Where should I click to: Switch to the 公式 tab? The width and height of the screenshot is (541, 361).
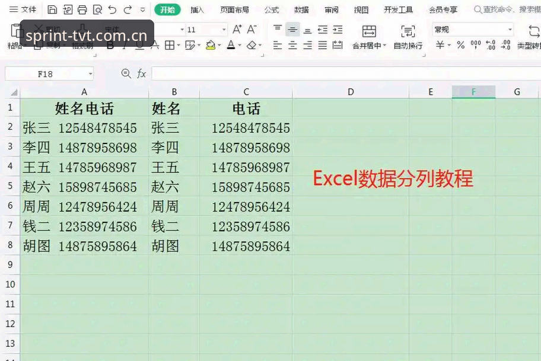[272, 9]
